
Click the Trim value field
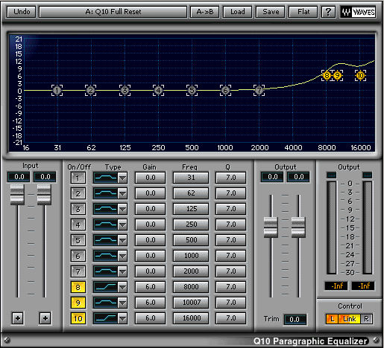(x=295, y=320)
